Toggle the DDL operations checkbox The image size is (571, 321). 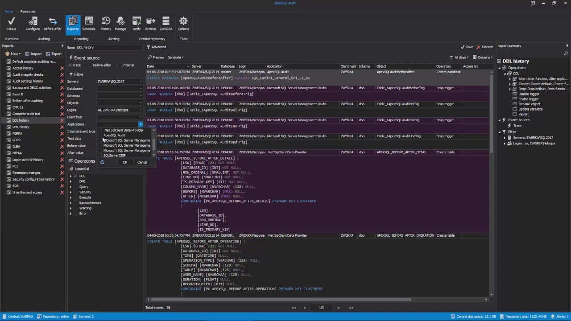(x=75, y=176)
